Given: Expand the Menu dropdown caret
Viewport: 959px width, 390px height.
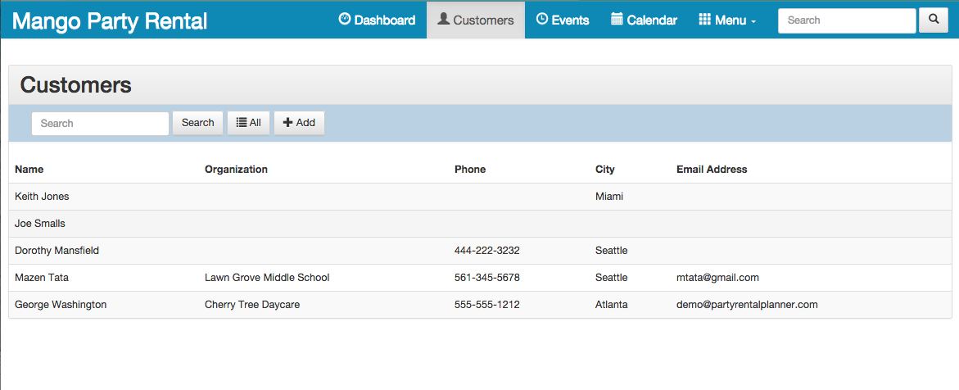Looking at the screenshot, I should (x=753, y=21).
